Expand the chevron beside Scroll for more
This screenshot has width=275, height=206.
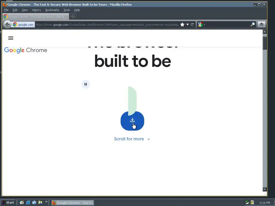tap(149, 139)
